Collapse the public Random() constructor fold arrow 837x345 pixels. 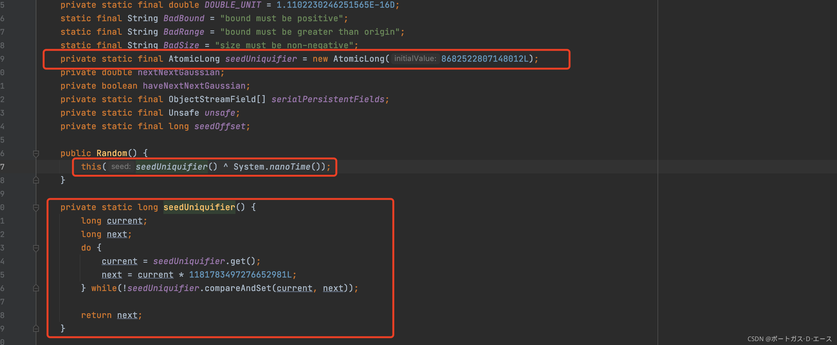tap(36, 154)
